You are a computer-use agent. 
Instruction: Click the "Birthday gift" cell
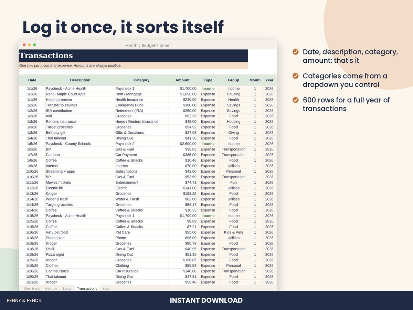coord(80,133)
